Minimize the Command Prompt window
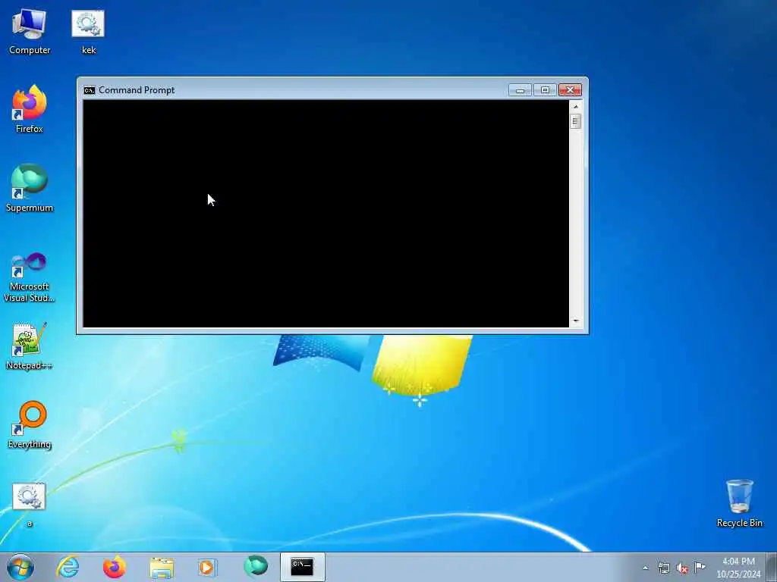This screenshot has height=582, width=777. pos(520,90)
